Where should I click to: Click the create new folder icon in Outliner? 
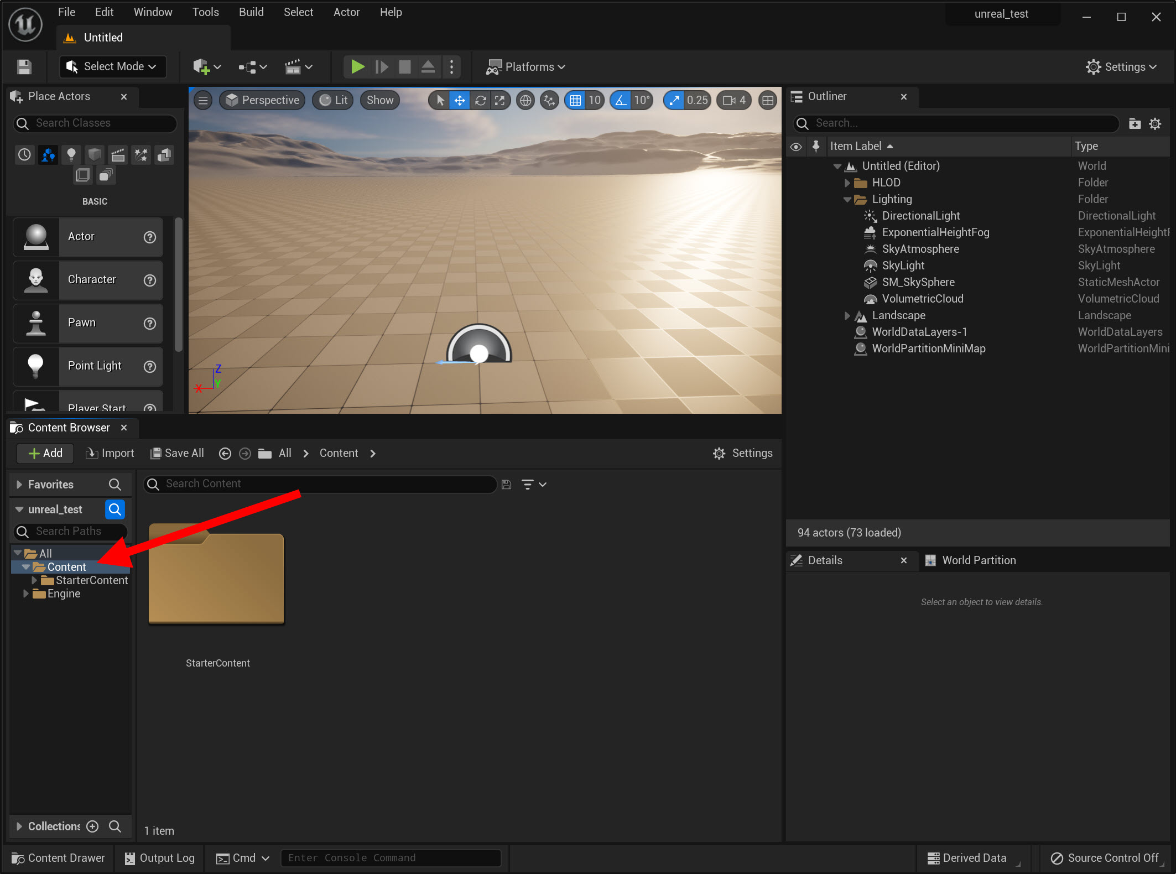(x=1135, y=123)
